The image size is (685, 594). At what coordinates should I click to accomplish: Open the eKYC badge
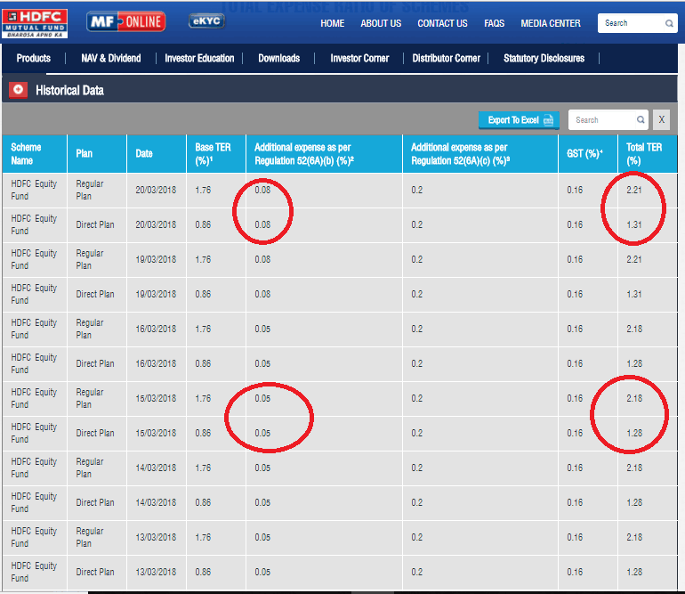pos(206,21)
